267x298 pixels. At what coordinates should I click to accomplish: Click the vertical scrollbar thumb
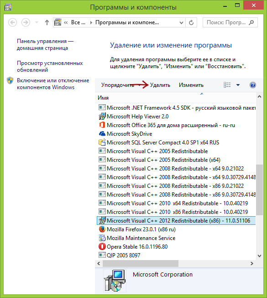259,190
